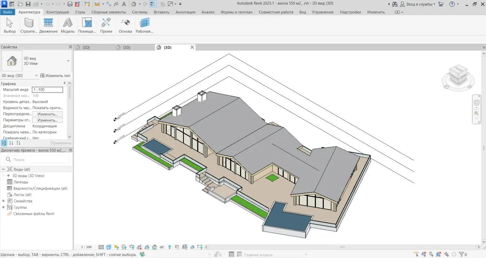Open the view type selector dropdown in Properties

tap(68, 61)
